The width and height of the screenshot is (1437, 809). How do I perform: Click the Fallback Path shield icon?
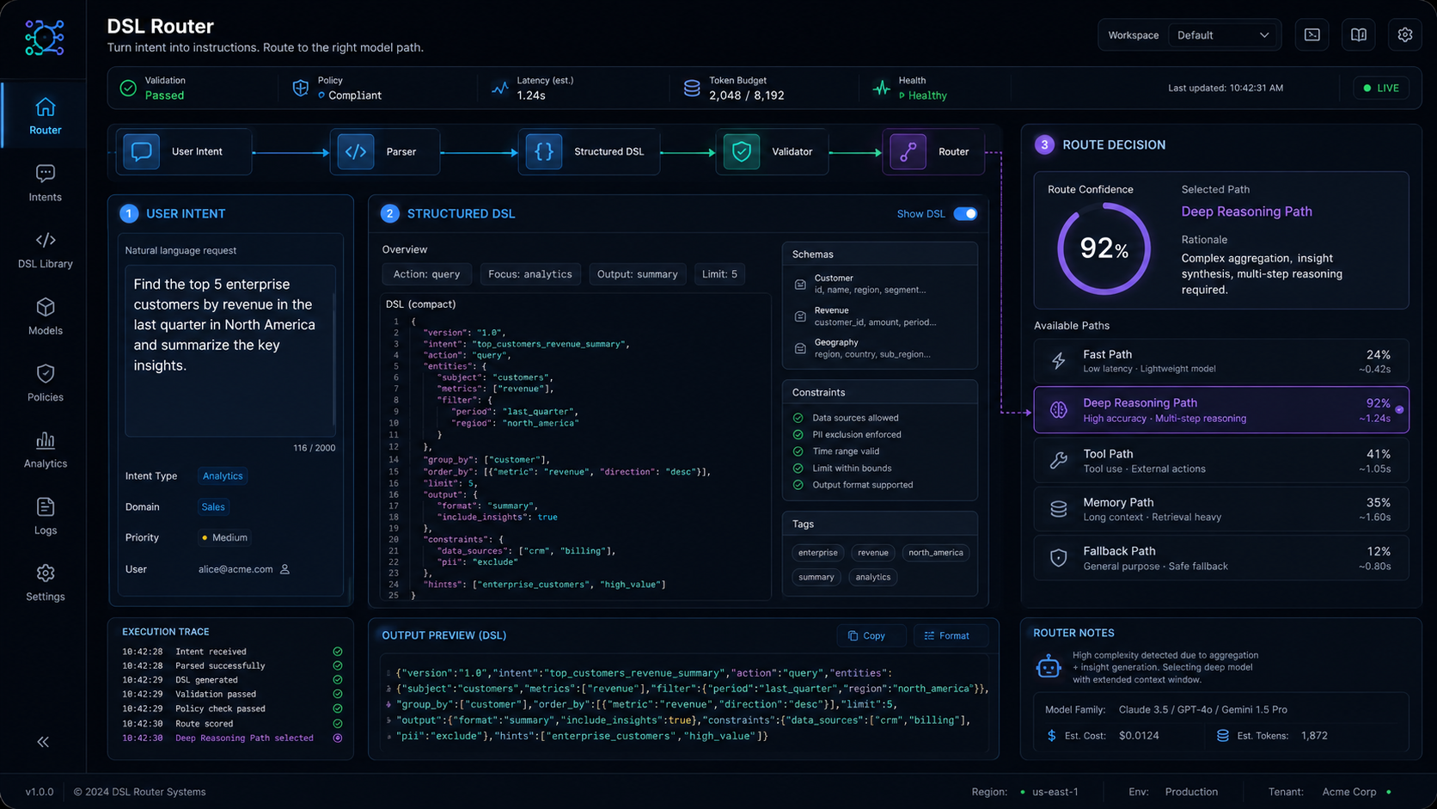point(1059,558)
